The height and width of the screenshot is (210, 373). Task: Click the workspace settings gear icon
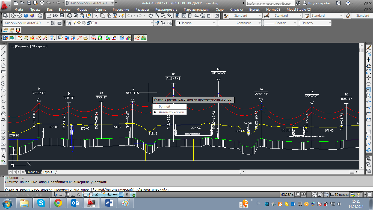(53, 23)
